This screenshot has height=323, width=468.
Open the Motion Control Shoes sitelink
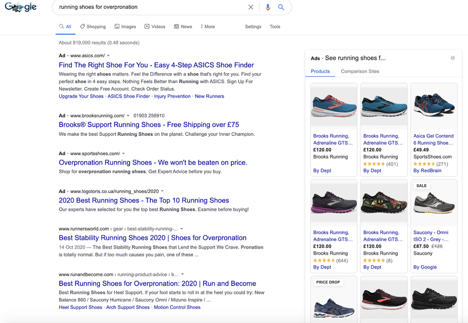tap(177, 307)
